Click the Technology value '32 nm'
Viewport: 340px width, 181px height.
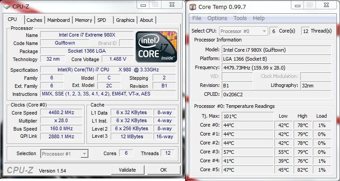tap(53, 59)
